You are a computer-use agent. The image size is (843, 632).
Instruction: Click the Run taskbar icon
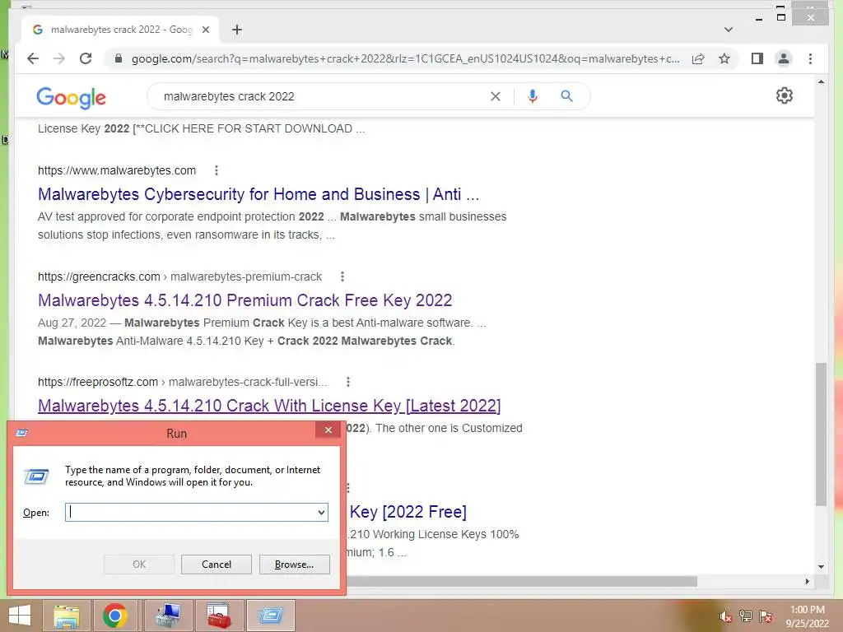270,616
